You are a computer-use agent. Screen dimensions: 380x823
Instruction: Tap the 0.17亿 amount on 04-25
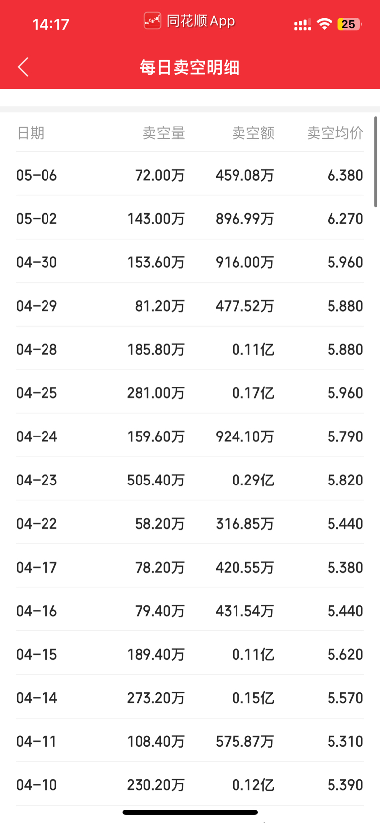[253, 393]
